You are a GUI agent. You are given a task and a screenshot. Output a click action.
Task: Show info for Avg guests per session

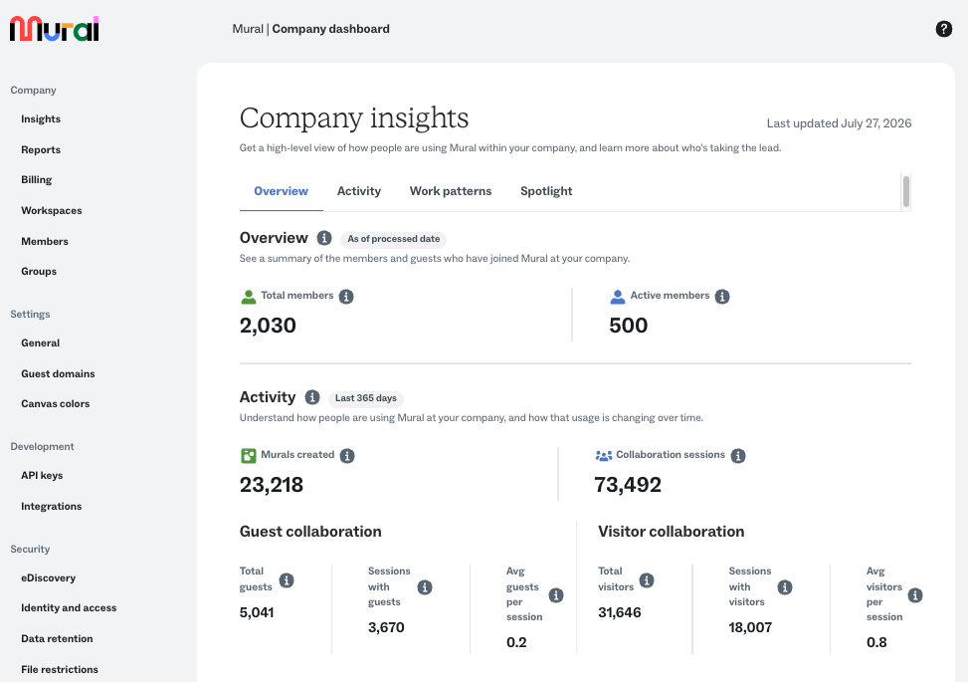556,595
